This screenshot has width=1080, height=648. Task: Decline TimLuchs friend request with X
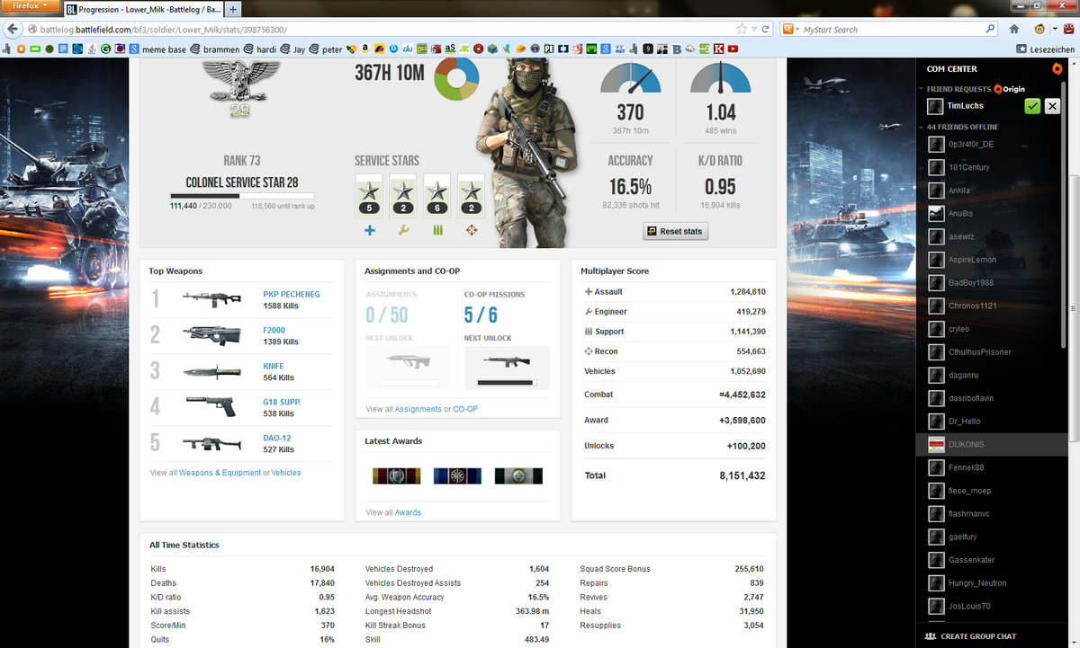pyautogui.click(x=1052, y=106)
